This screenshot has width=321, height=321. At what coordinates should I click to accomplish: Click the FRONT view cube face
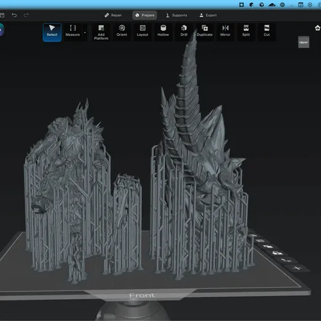(304, 42)
